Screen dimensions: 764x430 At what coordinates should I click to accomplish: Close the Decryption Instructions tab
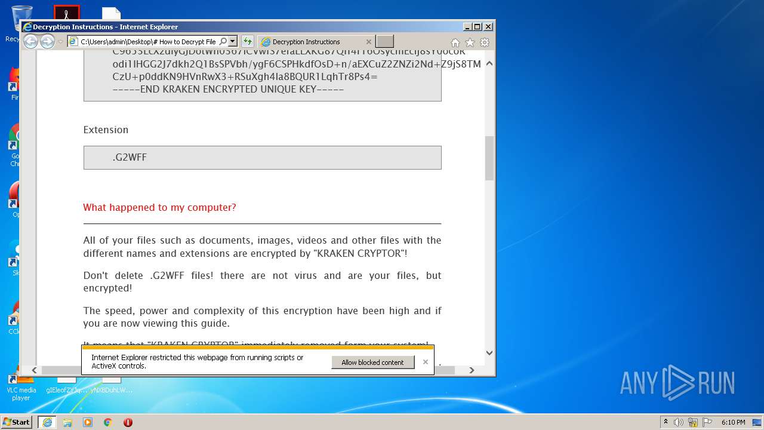coord(368,42)
